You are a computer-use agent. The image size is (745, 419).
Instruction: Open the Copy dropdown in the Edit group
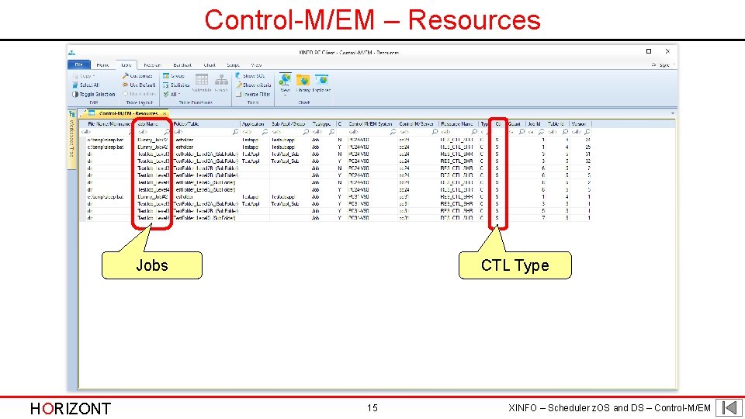coord(84,76)
